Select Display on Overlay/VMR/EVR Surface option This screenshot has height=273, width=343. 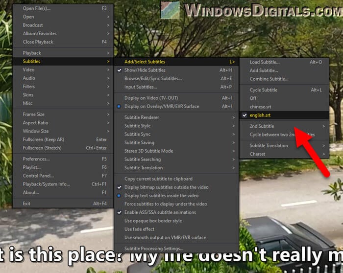(176, 106)
